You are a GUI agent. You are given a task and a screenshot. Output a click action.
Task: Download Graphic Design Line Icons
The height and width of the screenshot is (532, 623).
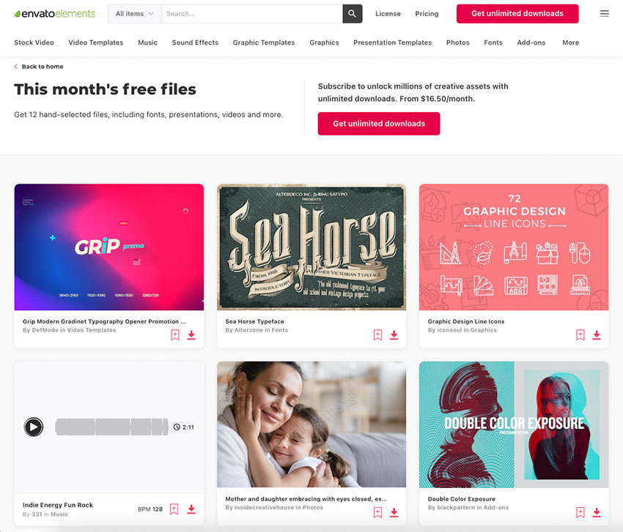pos(597,335)
